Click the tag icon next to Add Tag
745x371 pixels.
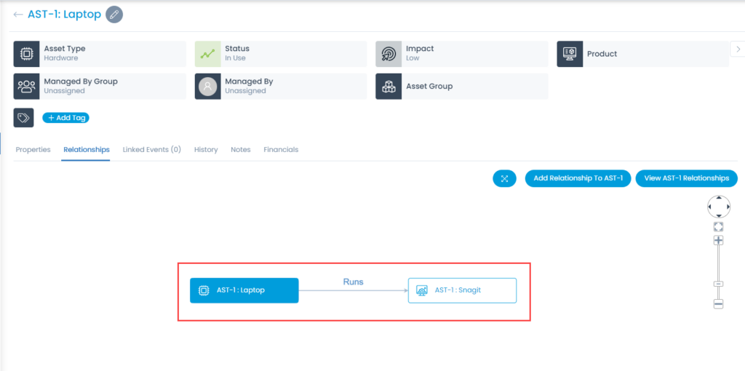click(24, 118)
